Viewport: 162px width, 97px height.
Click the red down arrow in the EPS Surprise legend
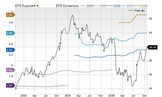(37, 6)
